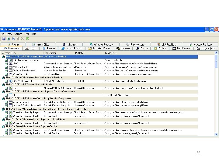This screenshot has height=164, width=219.
Task: Switch to the Explorer tab
Action: click(x=49, y=48)
